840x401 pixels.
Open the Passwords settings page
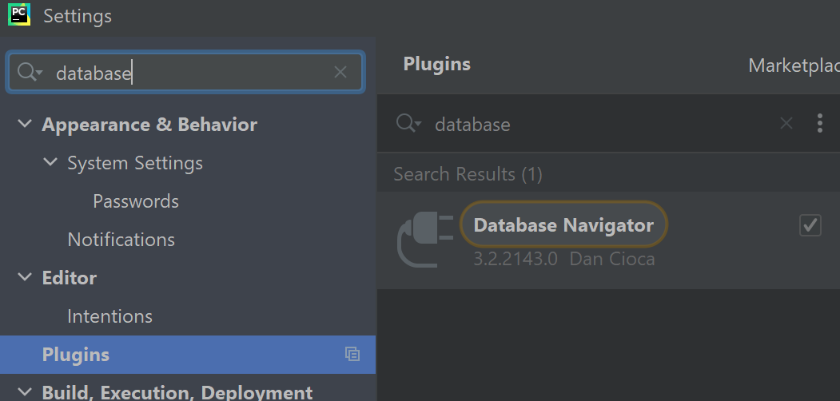pyautogui.click(x=136, y=201)
